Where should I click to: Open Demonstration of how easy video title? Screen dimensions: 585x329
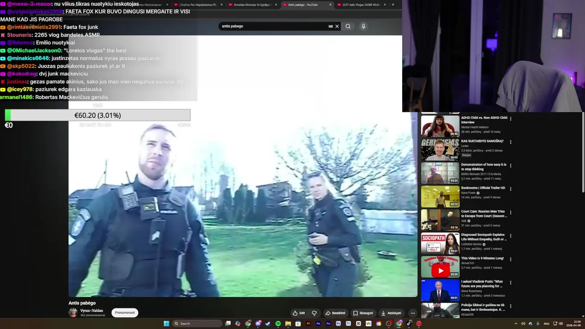pyautogui.click(x=484, y=167)
